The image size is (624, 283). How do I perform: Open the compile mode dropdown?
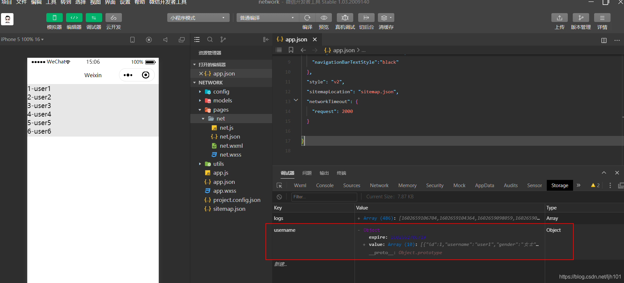pyautogui.click(x=267, y=18)
